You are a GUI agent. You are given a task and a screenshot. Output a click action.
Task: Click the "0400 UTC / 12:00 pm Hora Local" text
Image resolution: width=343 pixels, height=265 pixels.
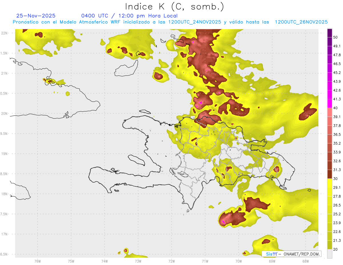click(129, 16)
